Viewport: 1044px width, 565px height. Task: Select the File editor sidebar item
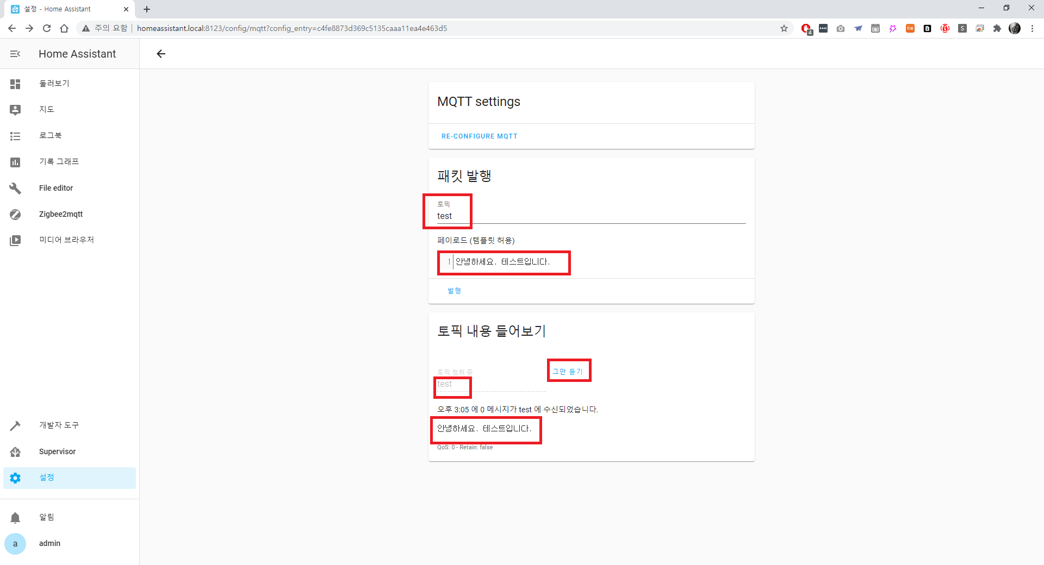(70, 188)
